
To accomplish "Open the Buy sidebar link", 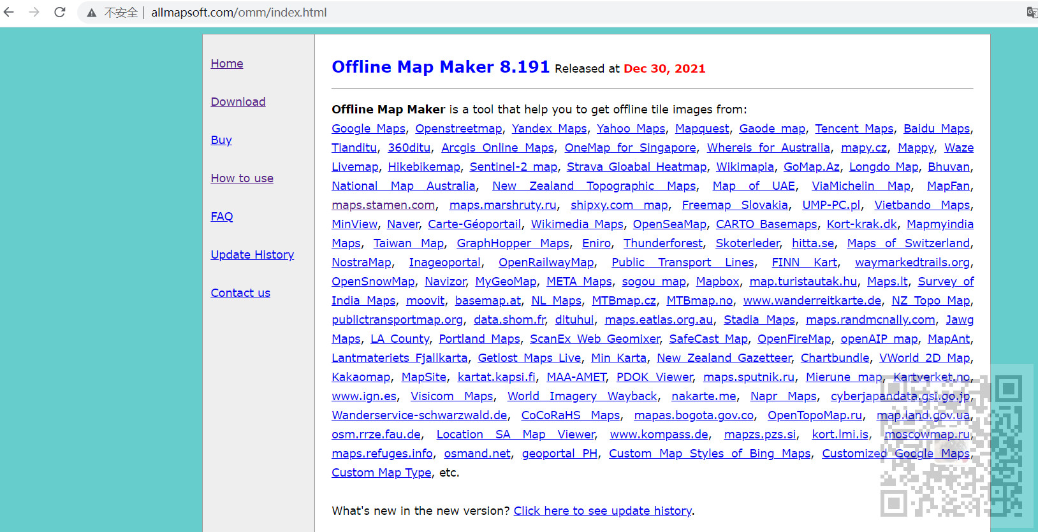I will point(221,140).
